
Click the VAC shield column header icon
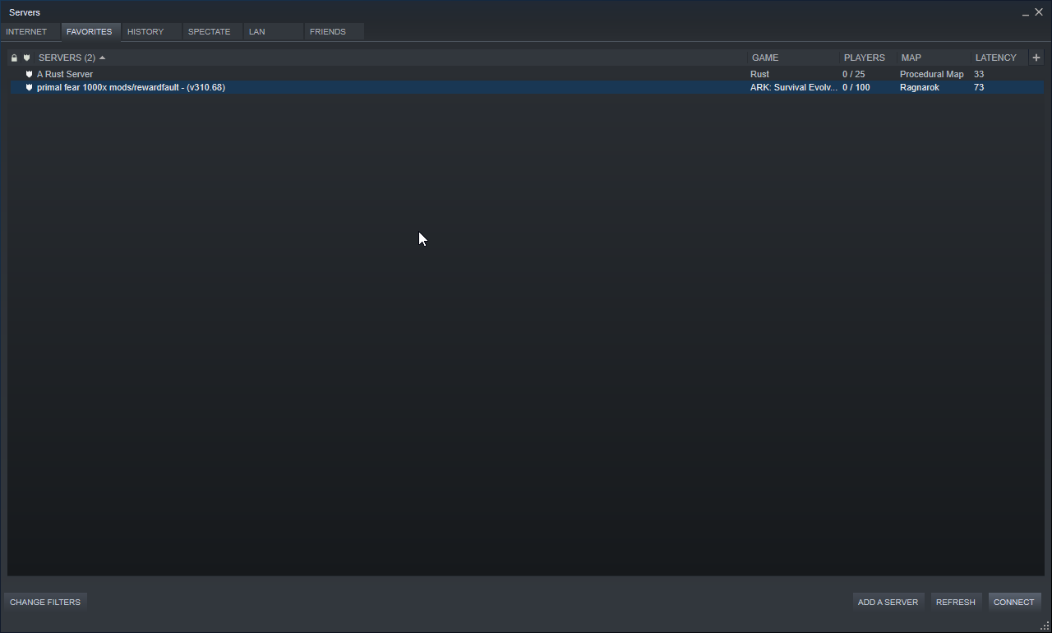pos(26,58)
